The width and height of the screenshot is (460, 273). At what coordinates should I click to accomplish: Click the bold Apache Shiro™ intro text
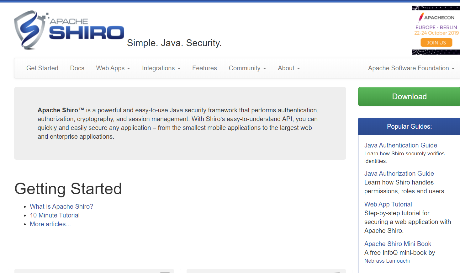point(61,110)
